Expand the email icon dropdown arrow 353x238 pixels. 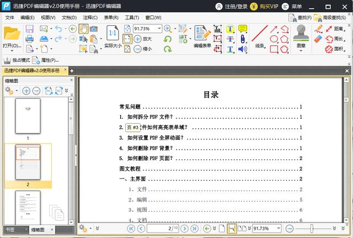pos(51,29)
